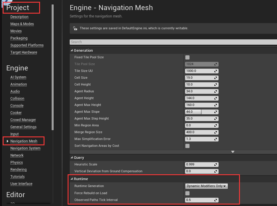Open Packaging settings
Viewport: 277px width, 206px height.
19,38
